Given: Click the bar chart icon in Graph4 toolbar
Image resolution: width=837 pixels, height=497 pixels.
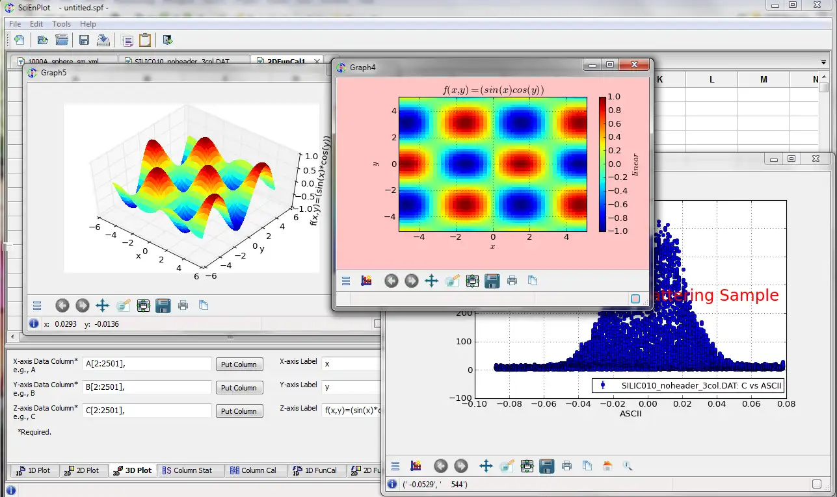Looking at the screenshot, I should click(x=366, y=281).
